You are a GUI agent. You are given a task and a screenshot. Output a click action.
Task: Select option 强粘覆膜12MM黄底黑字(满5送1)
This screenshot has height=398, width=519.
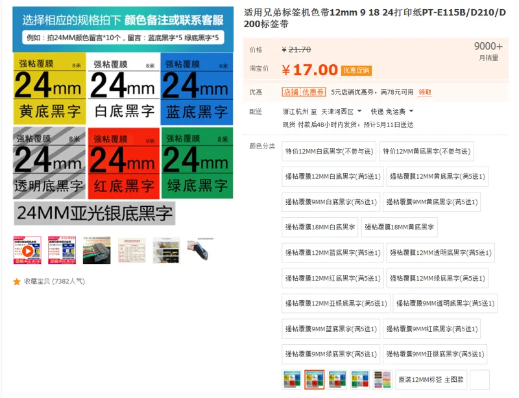(x=437, y=177)
